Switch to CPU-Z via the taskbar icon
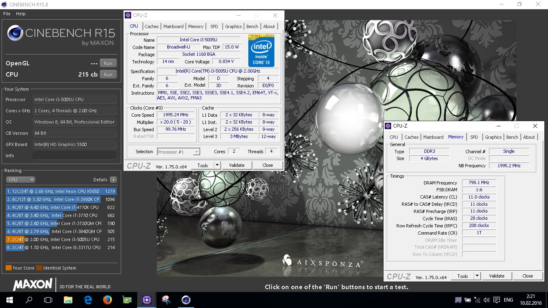The width and height of the screenshot is (548, 308). (x=146, y=300)
